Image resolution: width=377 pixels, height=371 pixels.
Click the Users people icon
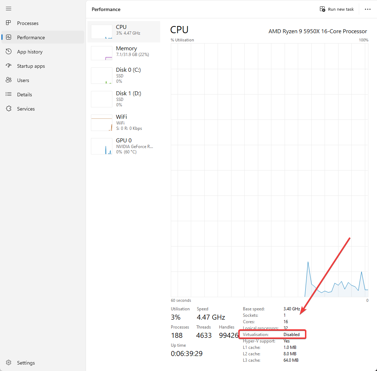pyautogui.click(x=9, y=80)
